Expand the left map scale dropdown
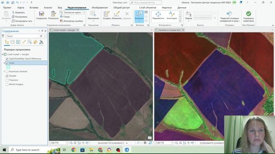The width and height of the screenshot is (275, 154). [x=66, y=143]
